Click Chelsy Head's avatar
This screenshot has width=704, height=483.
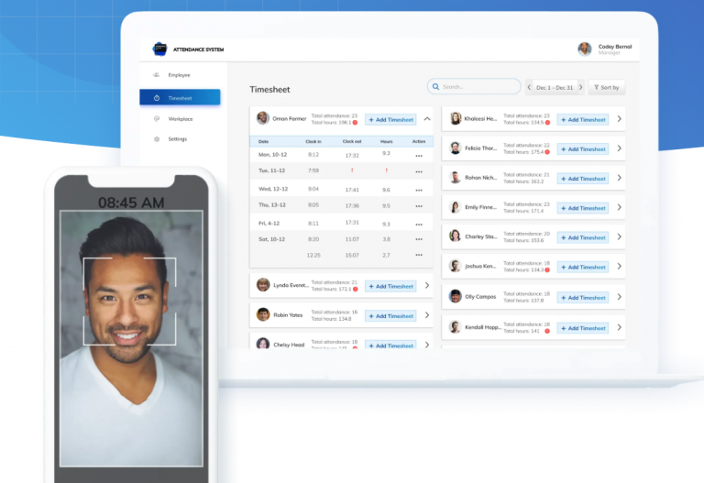263,344
